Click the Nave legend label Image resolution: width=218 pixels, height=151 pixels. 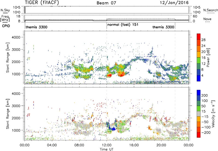(207, 19)
